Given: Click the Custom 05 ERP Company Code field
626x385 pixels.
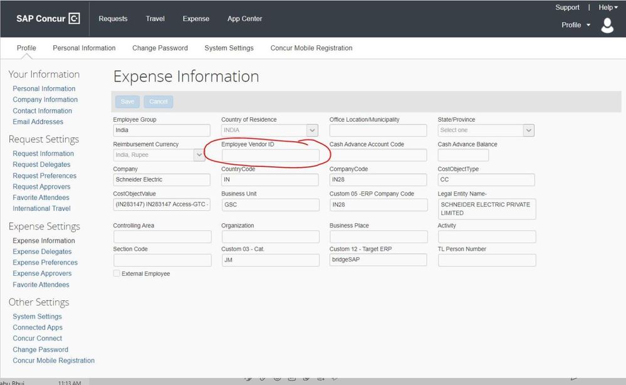Looking at the screenshot, I should pyautogui.click(x=378, y=204).
